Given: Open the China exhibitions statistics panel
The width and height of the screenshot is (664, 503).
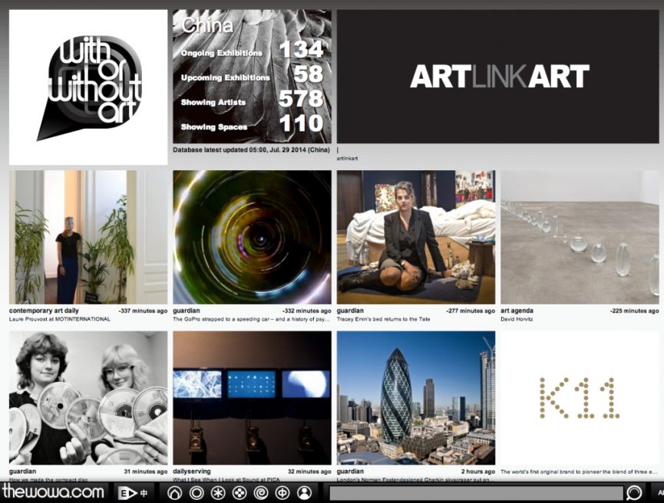Looking at the screenshot, I should [x=252, y=77].
